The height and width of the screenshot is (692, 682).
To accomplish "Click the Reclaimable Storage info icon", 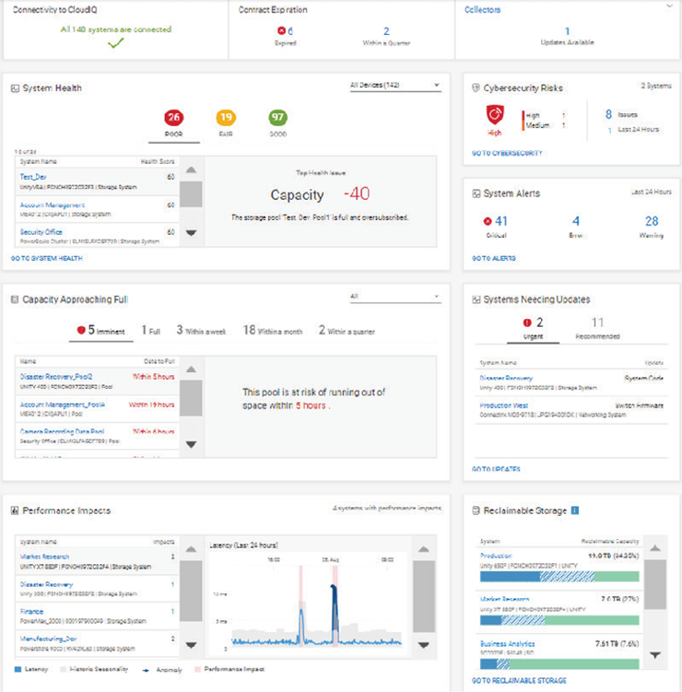I will 575,510.
